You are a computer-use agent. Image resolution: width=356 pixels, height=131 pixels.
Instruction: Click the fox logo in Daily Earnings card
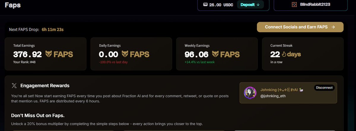(125, 54)
